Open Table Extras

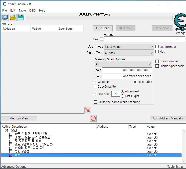[175, 167]
